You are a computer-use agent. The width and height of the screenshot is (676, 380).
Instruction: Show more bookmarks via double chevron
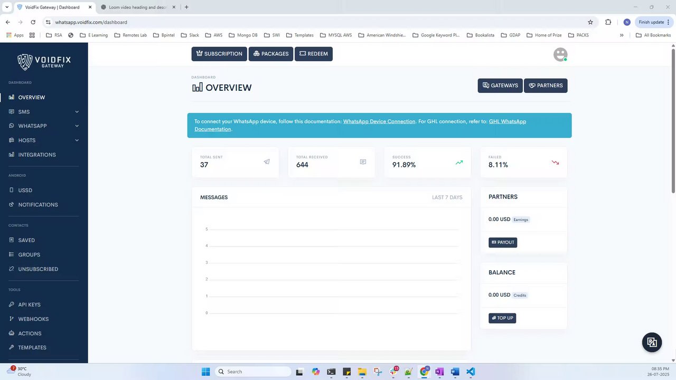622,35
